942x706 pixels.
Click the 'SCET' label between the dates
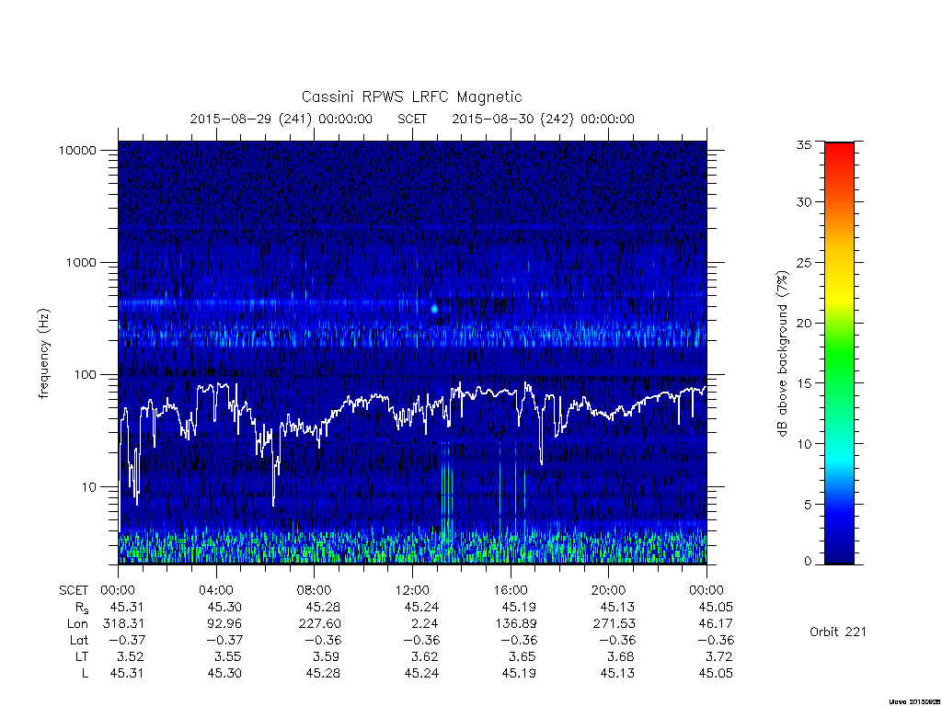click(412, 119)
